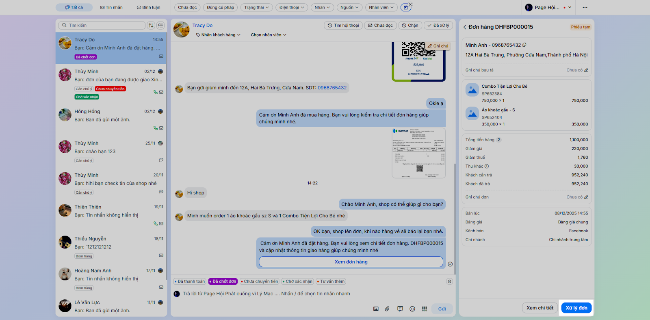This screenshot has height=320, width=650.
Task: Toggle the 'Chưa chuyển tiền' tag
Action: point(259,281)
